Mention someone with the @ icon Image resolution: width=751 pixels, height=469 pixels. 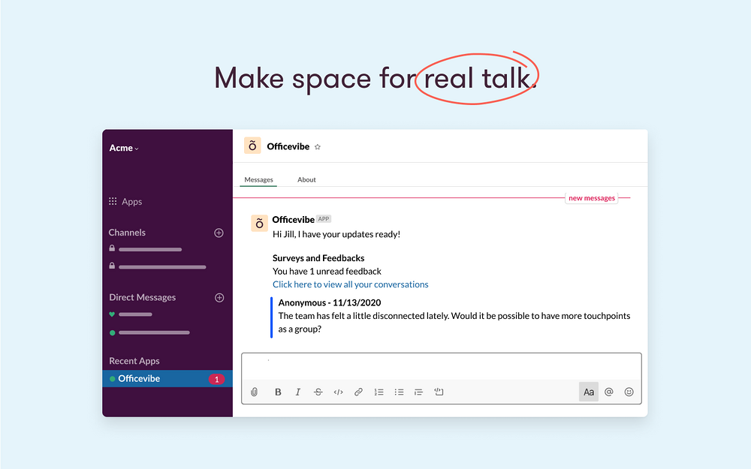609,392
